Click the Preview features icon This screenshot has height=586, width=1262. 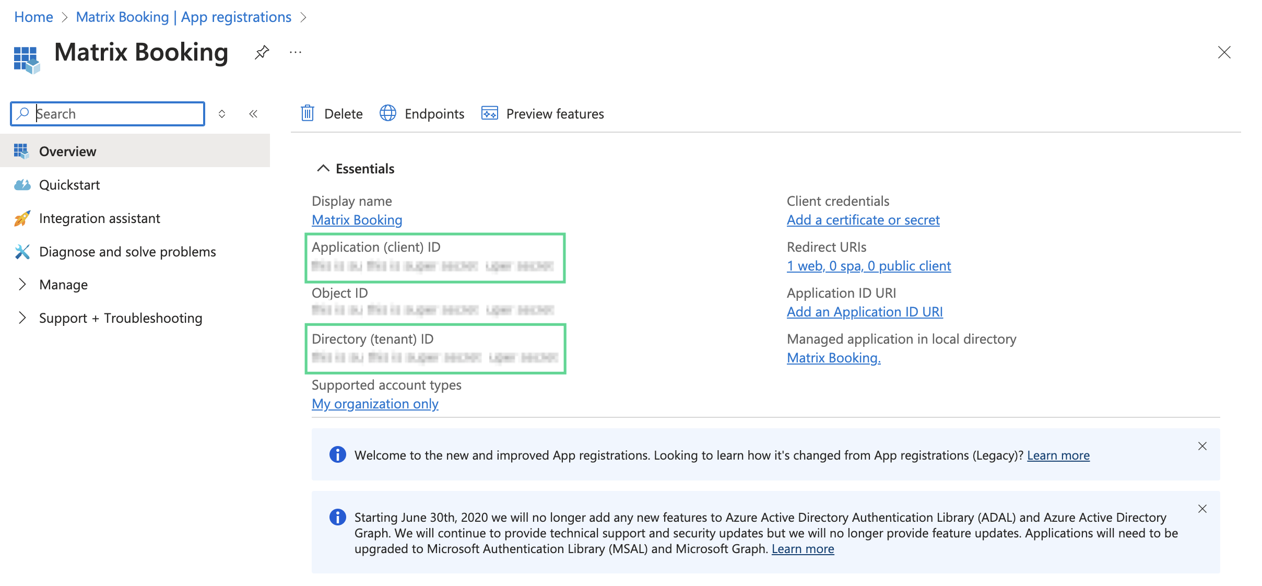pyautogui.click(x=489, y=113)
